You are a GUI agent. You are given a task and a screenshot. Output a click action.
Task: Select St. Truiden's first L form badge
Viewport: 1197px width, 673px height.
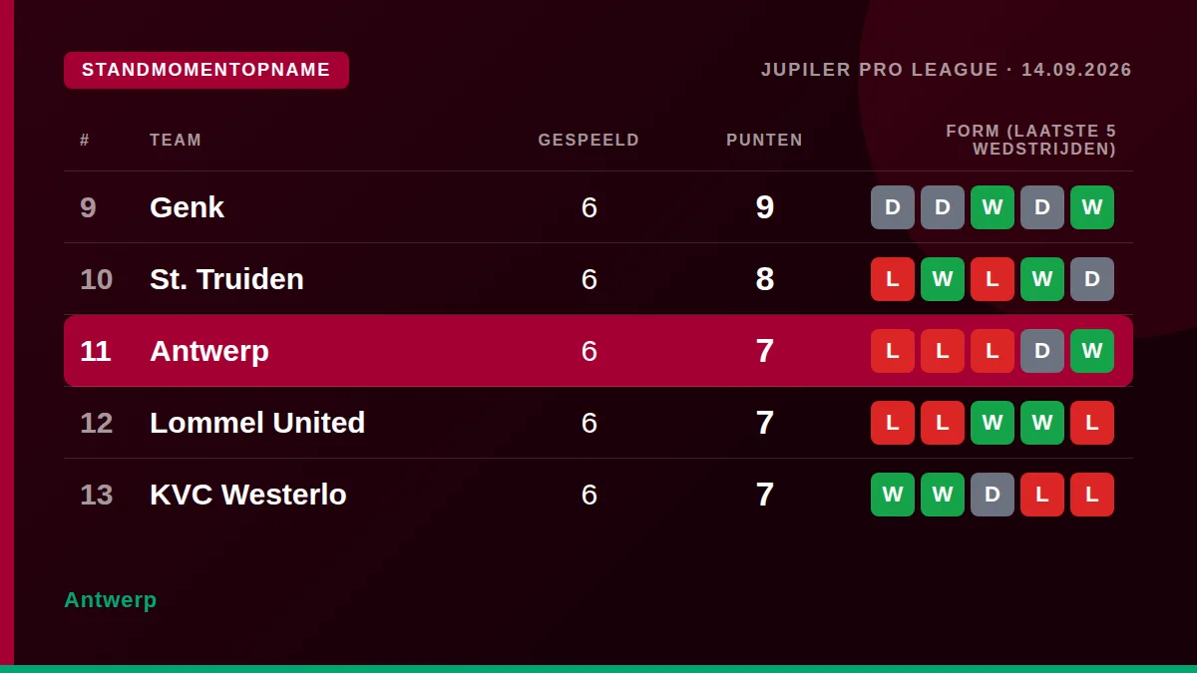tap(893, 279)
